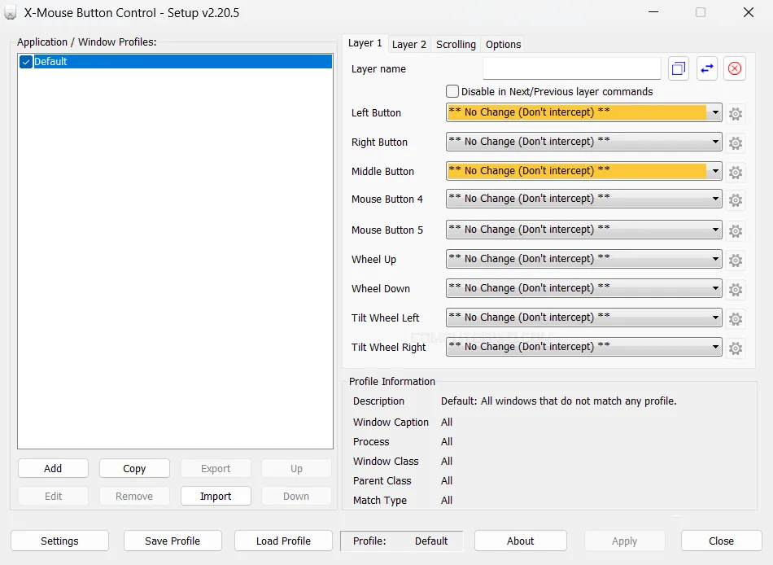Image resolution: width=773 pixels, height=565 pixels.
Task: Click the Close button at bottom
Action: click(x=721, y=541)
